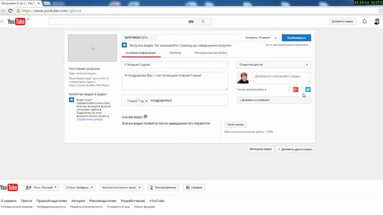Cancel upload with X near progress
Screen dimensions: 383x215
(275, 38)
